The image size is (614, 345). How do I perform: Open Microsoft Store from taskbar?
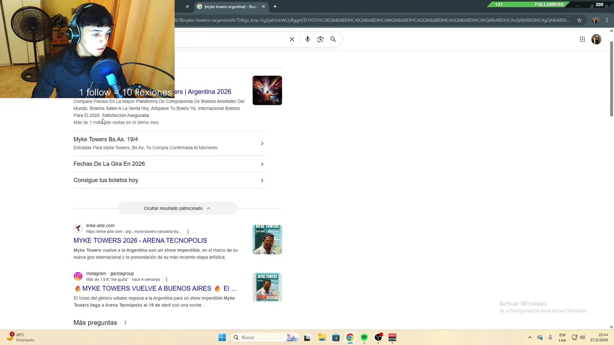click(336, 337)
